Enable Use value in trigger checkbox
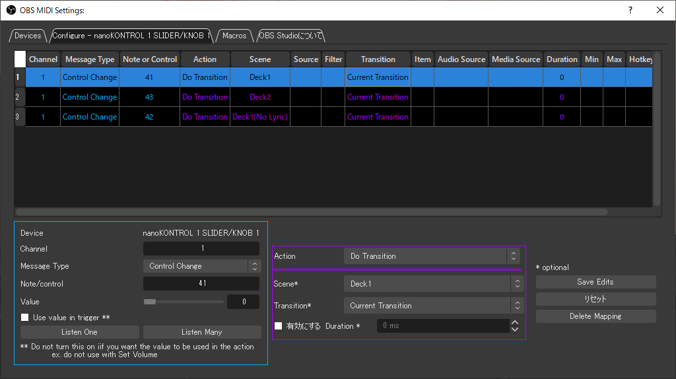Screen dimensions: 676x379 [25, 318]
